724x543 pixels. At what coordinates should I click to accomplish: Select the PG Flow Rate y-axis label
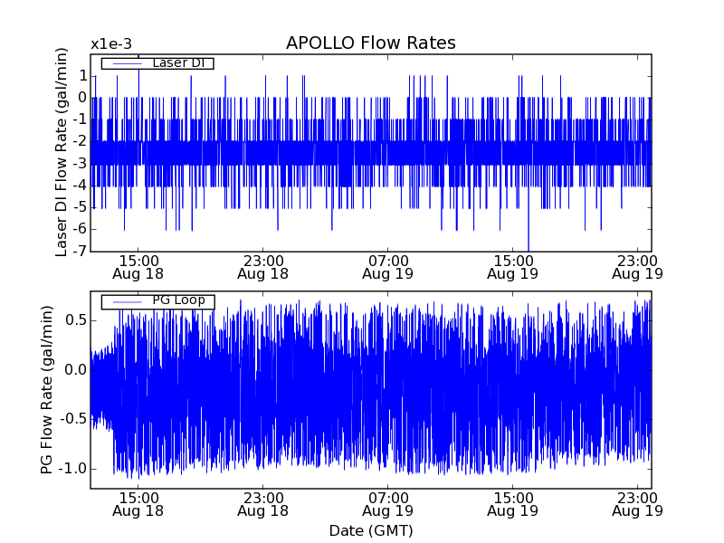(46, 389)
